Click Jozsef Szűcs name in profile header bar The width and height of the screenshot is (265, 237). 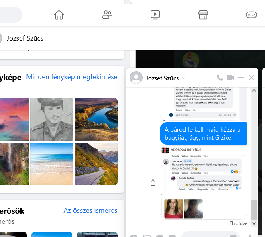pos(25,39)
